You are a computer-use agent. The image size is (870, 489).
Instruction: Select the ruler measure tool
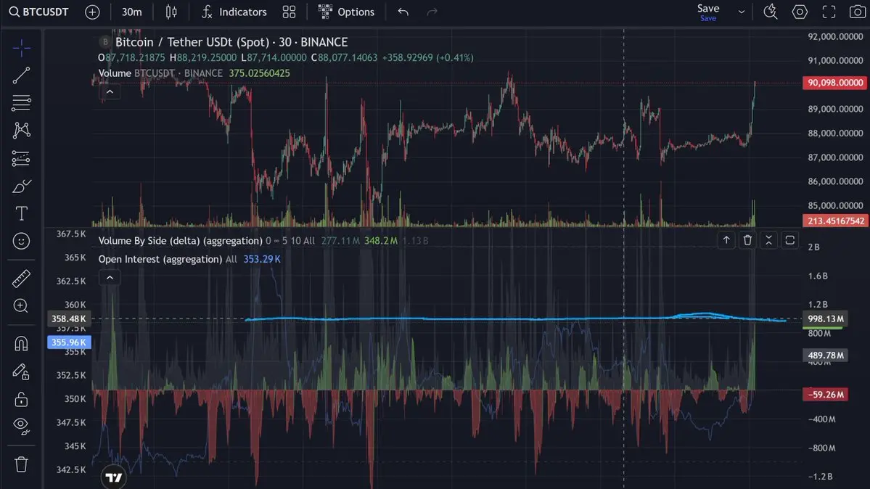(x=21, y=279)
